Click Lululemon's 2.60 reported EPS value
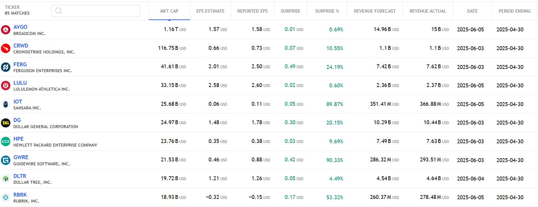The image size is (538, 207). tap(261, 85)
